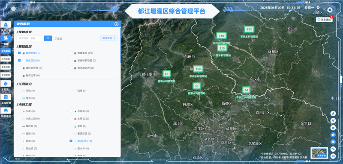The height and width of the screenshot is (164, 343).
Task: Click the 150 彭州水利管理站 marker
Action: pyautogui.click(x=198, y=70)
